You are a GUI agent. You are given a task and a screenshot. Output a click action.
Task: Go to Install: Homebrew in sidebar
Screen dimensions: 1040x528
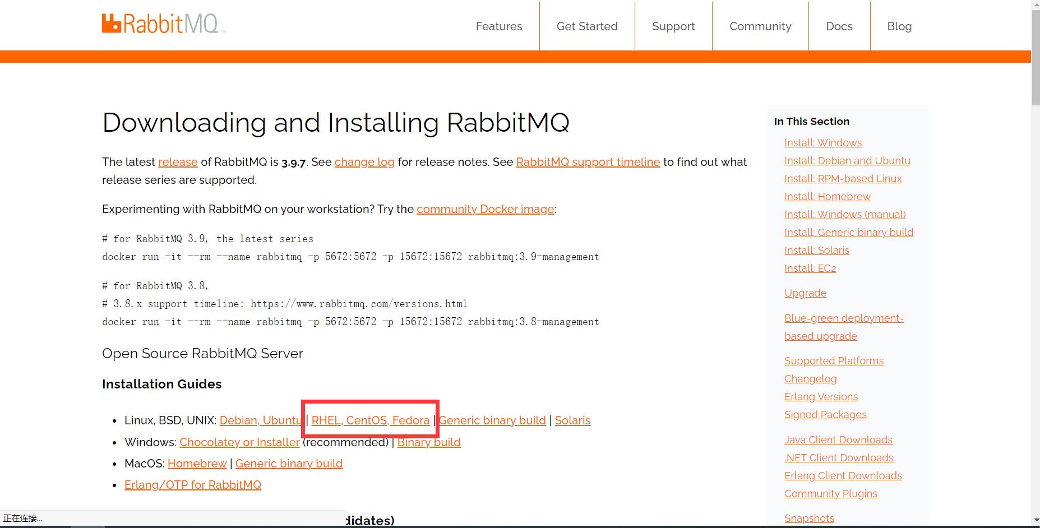[828, 197]
